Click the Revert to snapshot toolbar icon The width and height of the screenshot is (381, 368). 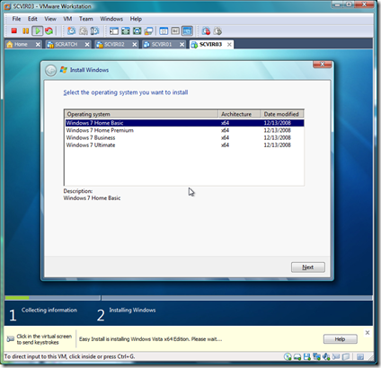click(x=84, y=31)
